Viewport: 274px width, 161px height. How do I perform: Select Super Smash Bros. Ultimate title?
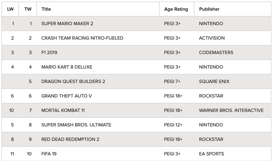76,125
